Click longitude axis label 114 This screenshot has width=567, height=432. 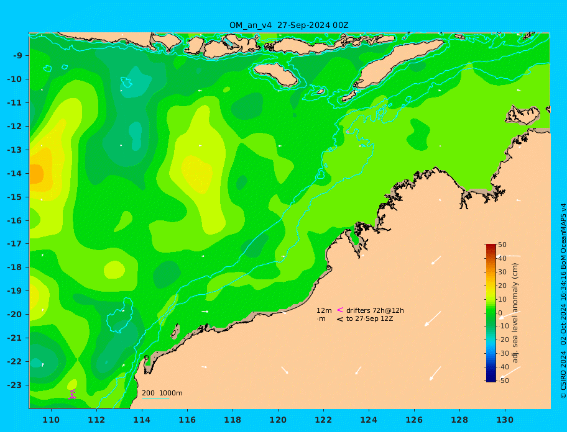point(142,420)
